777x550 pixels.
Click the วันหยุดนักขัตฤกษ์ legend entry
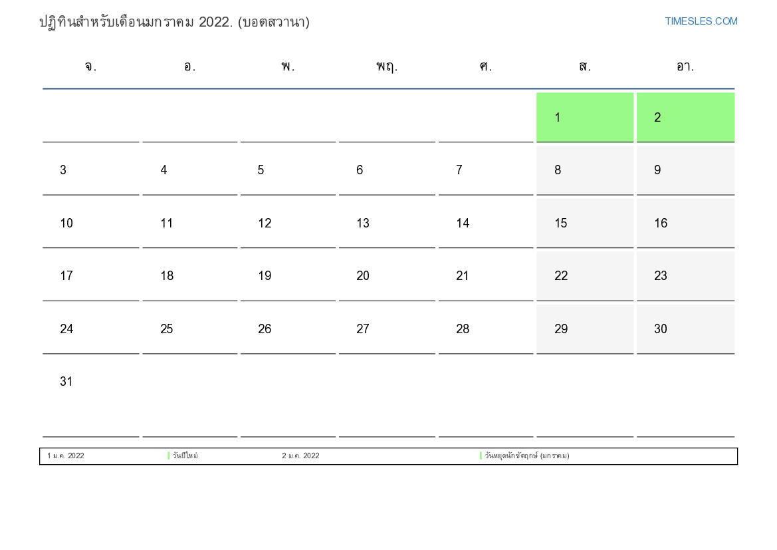pos(526,456)
